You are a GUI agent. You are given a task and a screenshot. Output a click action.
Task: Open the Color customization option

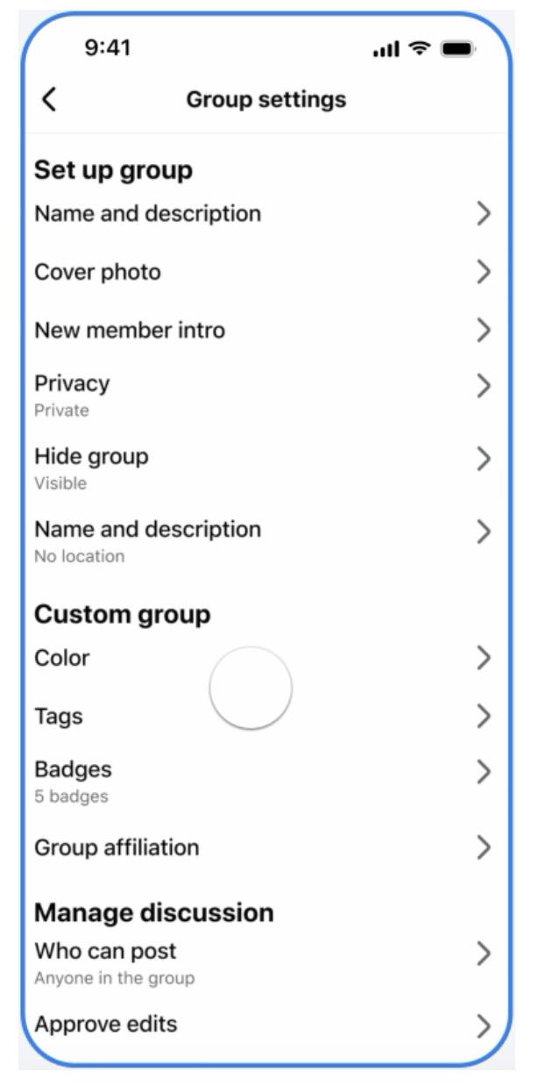[x=62, y=658]
